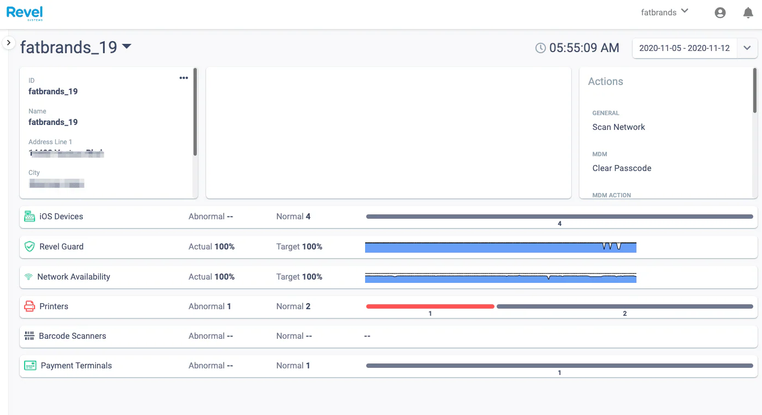762x415 pixels.
Task: Open the Barcode Scanners row label
Action: 72,336
